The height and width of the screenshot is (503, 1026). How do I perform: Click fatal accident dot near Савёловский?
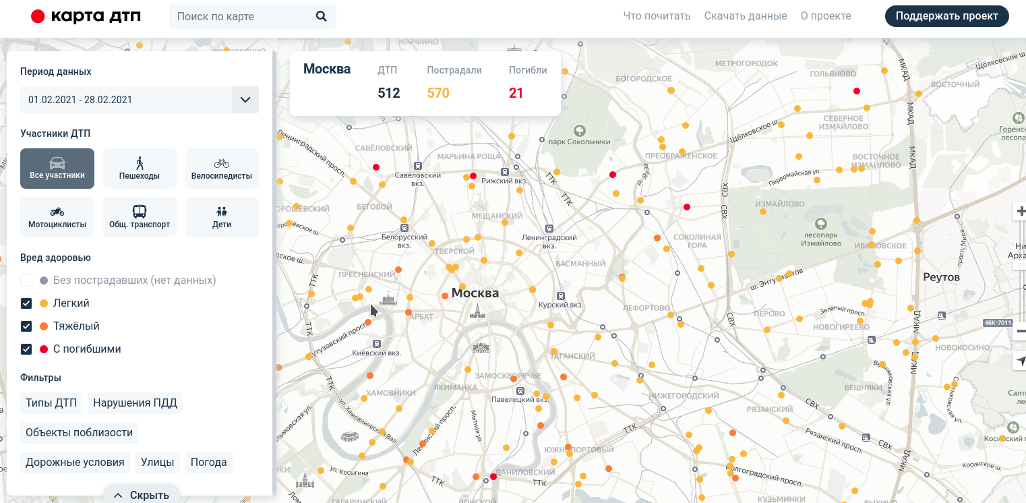tap(376, 167)
